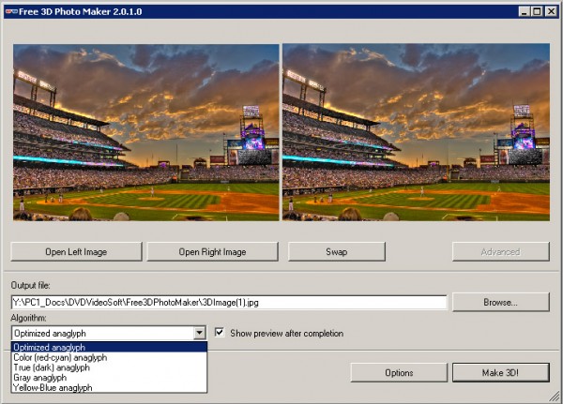Image resolution: width=563 pixels, height=404 pixels.
Task: Open the Options dialog
Action: pyautogui.click(x=399, y=373)
